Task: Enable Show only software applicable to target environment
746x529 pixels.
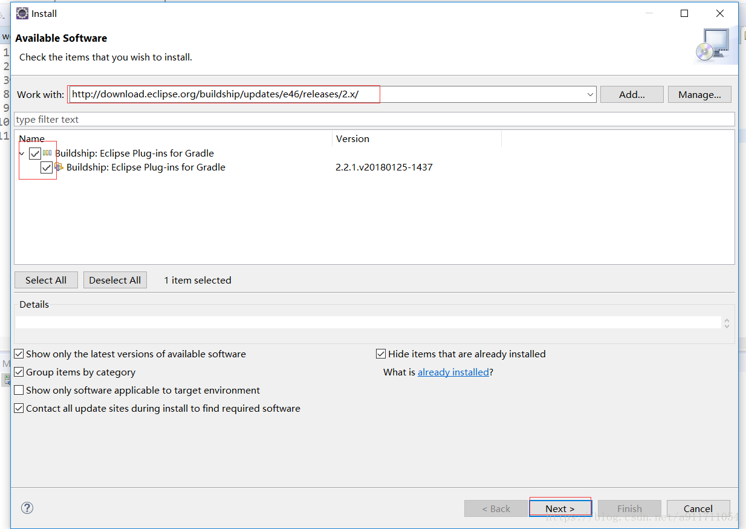Action: click(x=19, y=391)
